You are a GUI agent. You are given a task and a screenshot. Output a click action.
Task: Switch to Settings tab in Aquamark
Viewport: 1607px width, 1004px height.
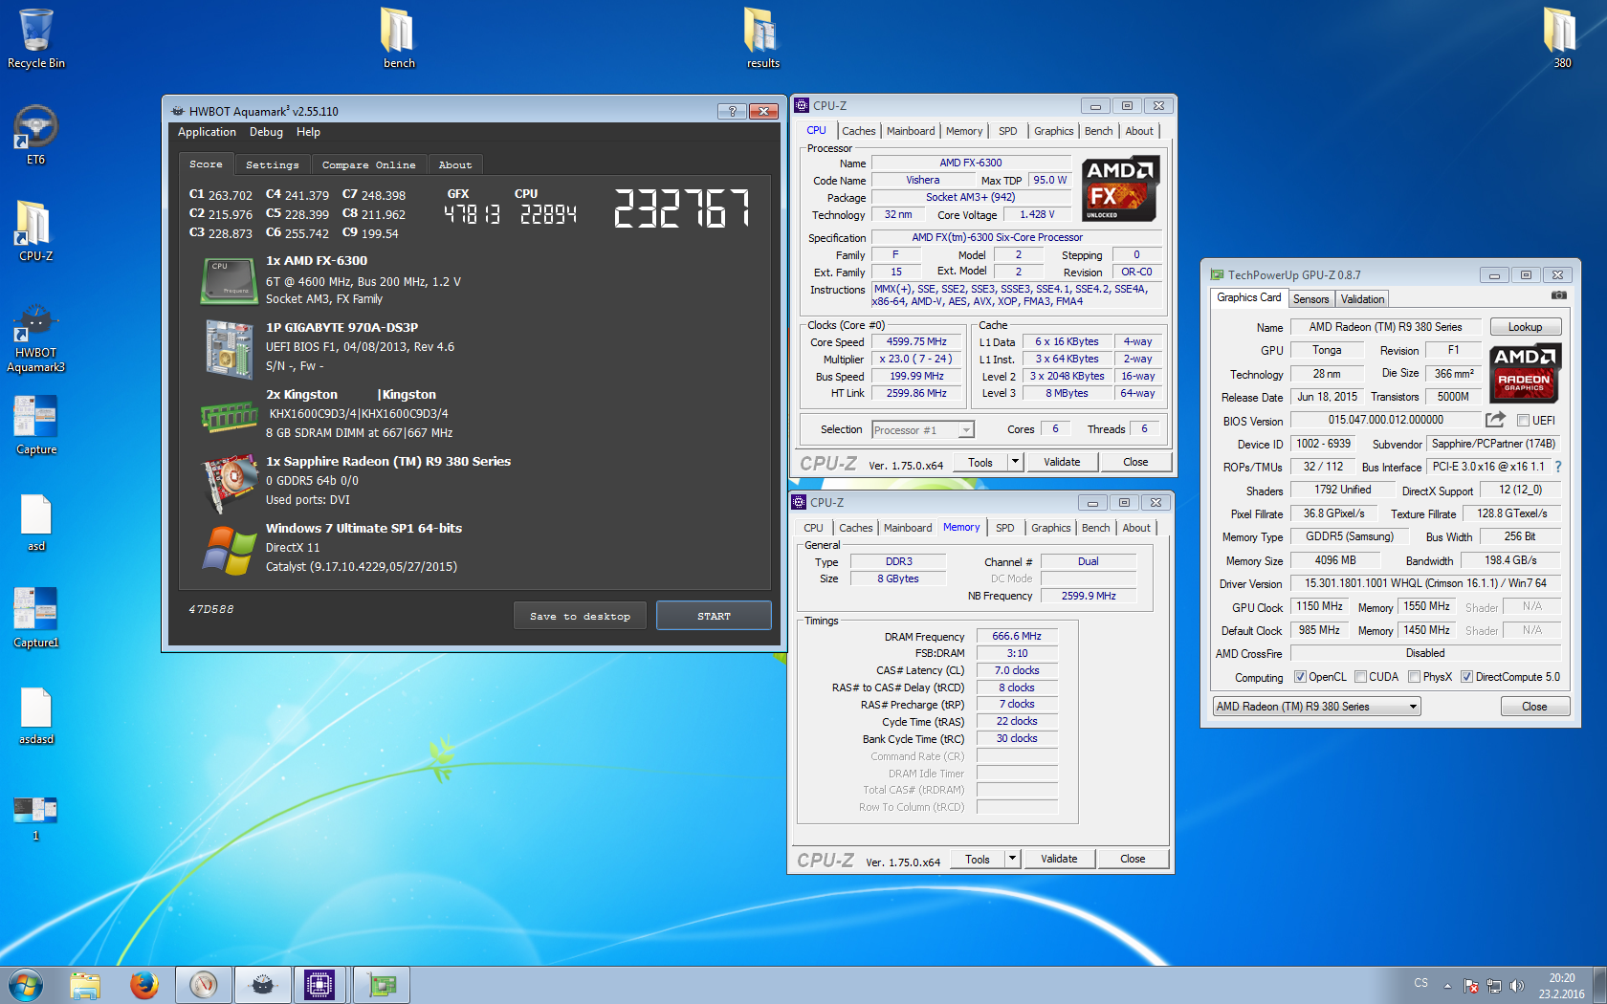point(273,164)
